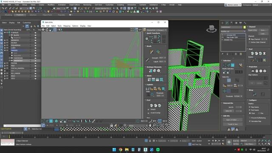The width and height of the screenshot is (272, 153).
Task: Open the Rendering menu in main menu bar
Action: (x=87, y=5)
